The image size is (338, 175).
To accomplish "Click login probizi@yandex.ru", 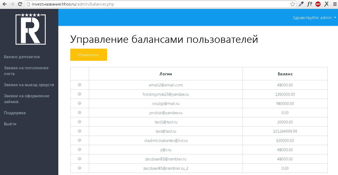I will click(x=166, y=113).
